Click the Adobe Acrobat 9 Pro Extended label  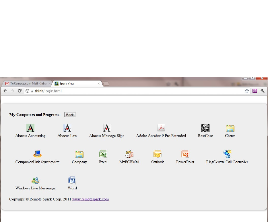161,136
